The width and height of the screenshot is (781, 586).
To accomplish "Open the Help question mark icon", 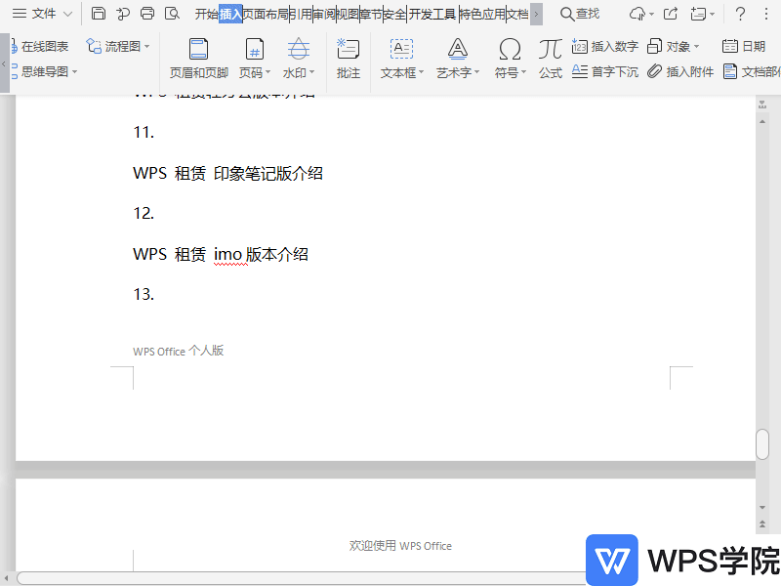I will coord(740,14).
